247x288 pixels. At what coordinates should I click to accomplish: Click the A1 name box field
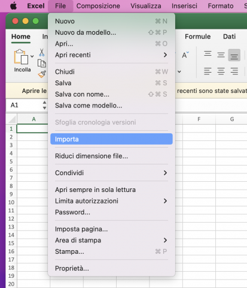click(x=25, y=105)
